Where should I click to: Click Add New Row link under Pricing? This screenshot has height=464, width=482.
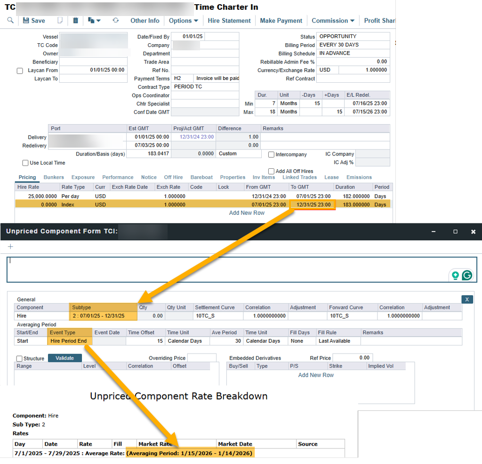(x=247, y=213)
